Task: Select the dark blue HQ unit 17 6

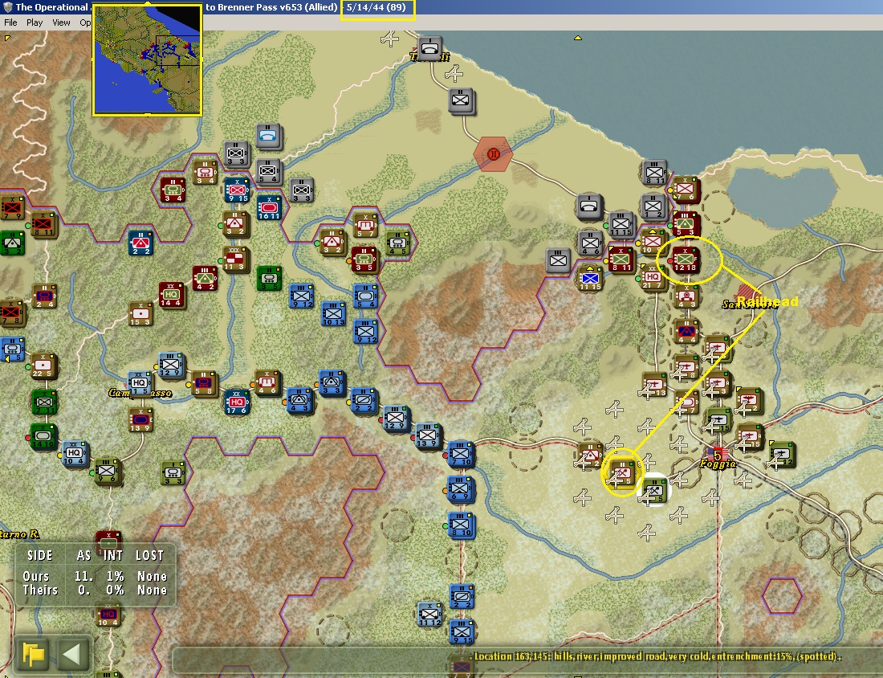Action: click(236, 402)
